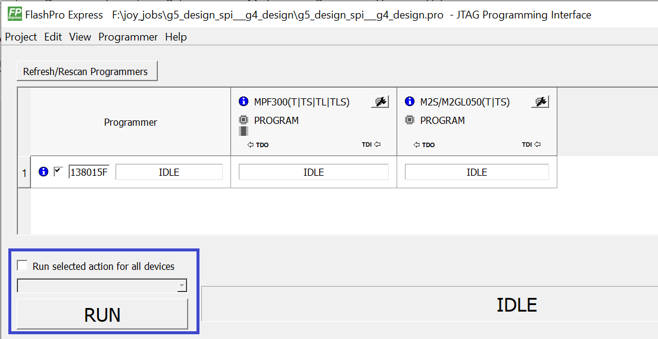
Task: Toggle the programmer 138015F checkbox
Action: (x=58, y=172)
